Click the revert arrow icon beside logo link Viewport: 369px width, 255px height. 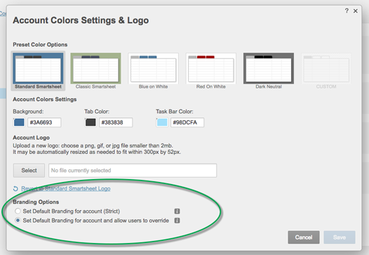point(15,189)
